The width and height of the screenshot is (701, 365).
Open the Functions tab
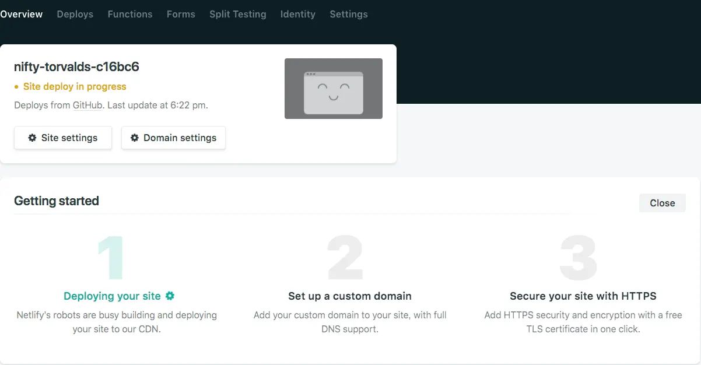[130, 14]
